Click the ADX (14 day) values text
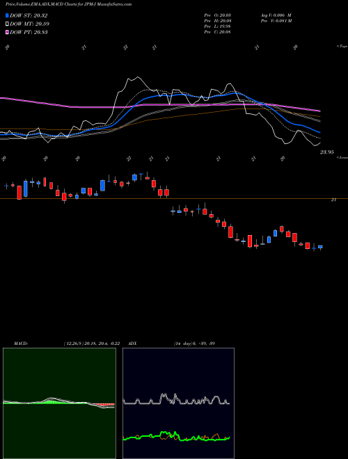This screenshot has width=348, height=459. pos(194,344)
